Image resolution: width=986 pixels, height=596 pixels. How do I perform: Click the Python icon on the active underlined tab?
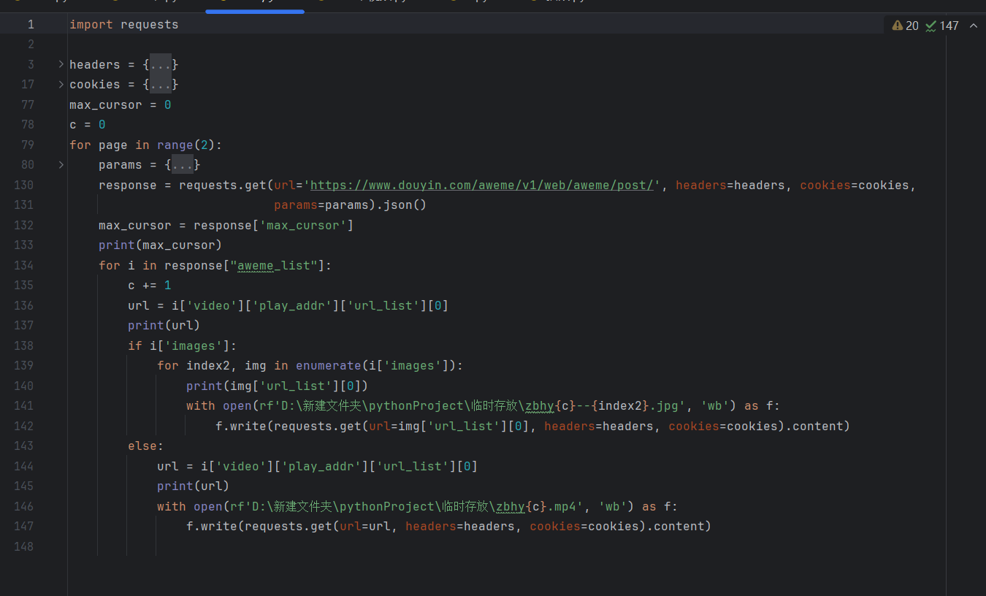coord(223,3)
